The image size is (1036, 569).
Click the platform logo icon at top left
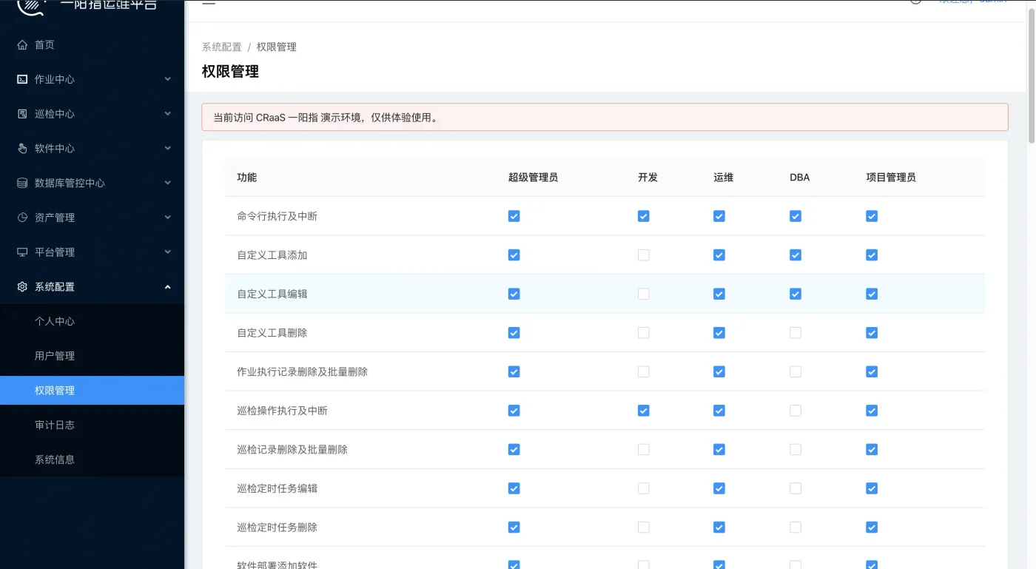coord(31,6)
